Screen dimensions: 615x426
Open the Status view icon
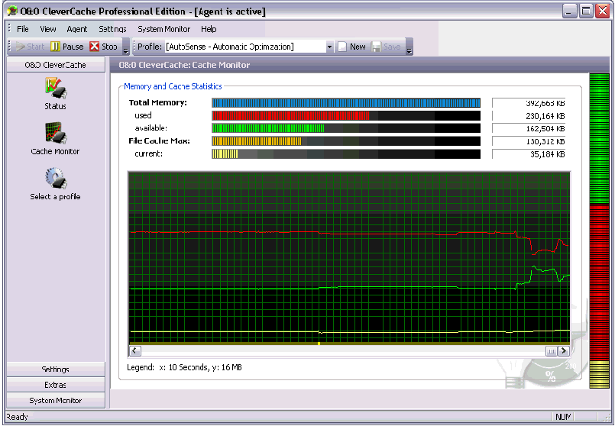click(x=55, y=88)
